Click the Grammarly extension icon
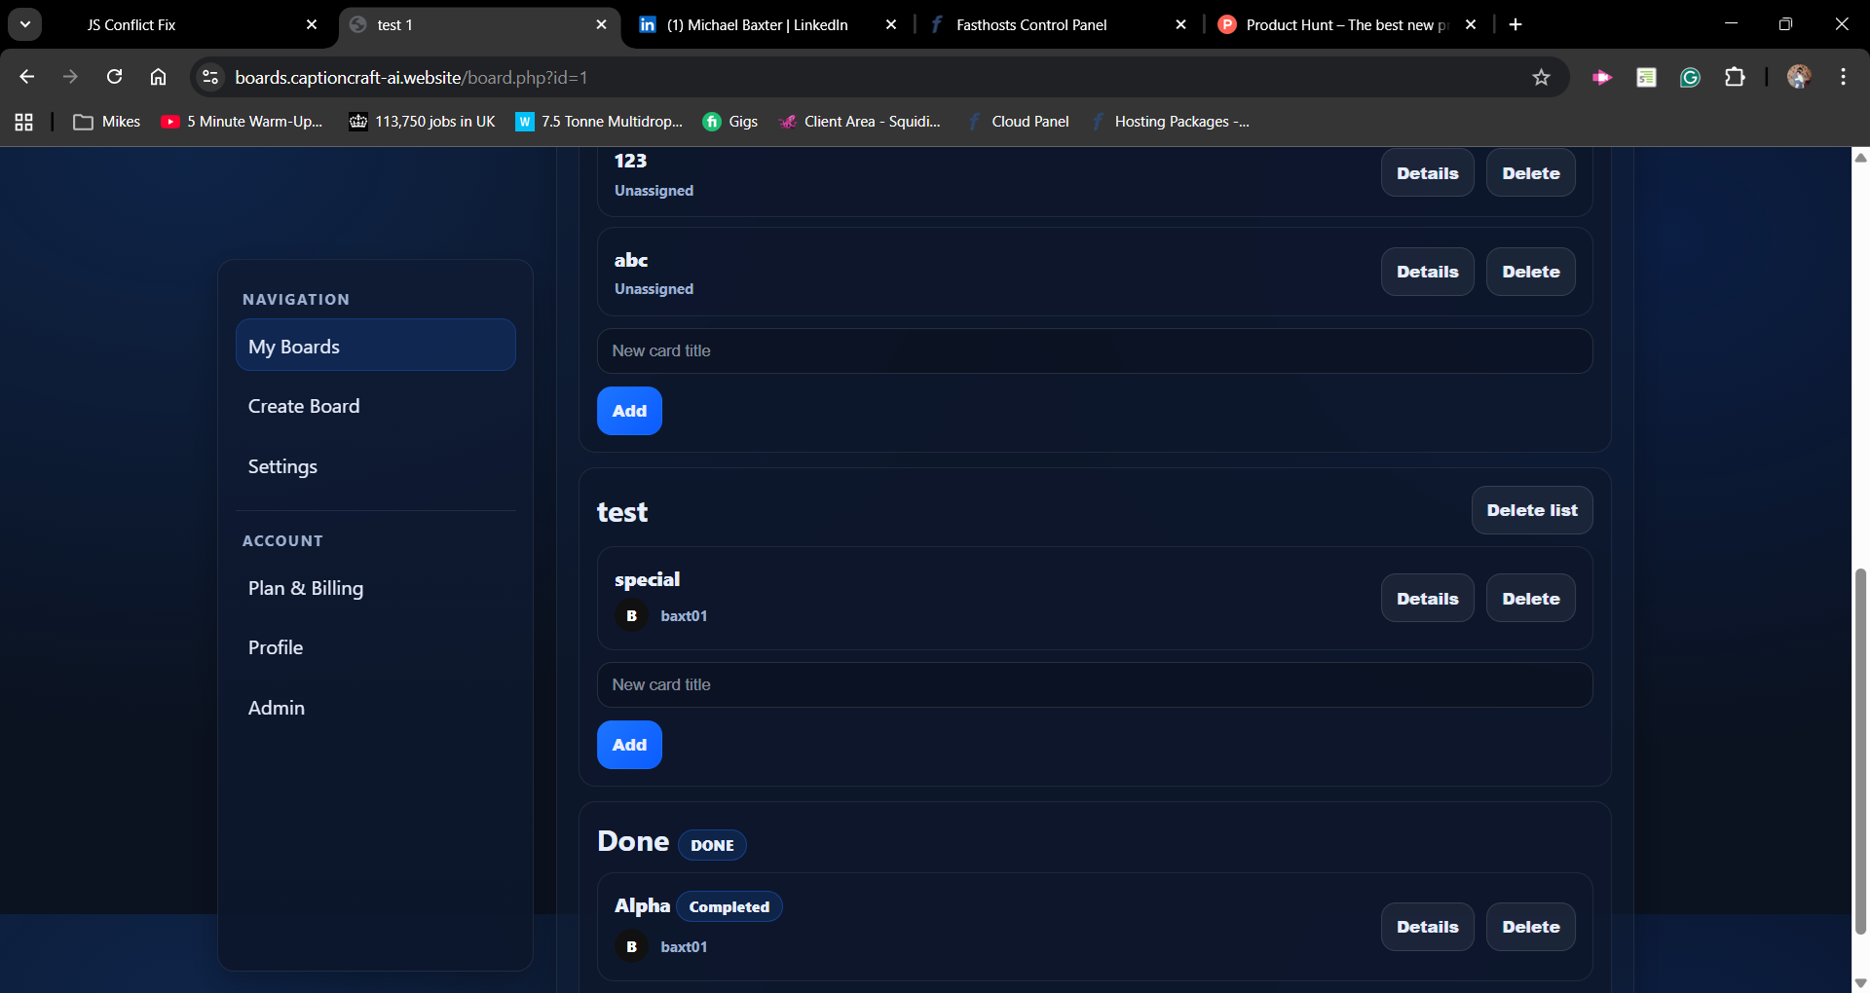The width and height of the screenshot is (1870, 993). pos(1690,77)
